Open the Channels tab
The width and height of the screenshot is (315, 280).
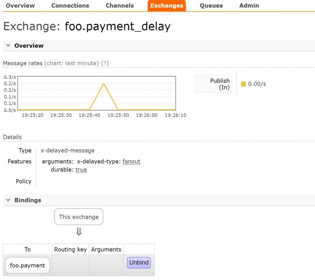point(120,5)
